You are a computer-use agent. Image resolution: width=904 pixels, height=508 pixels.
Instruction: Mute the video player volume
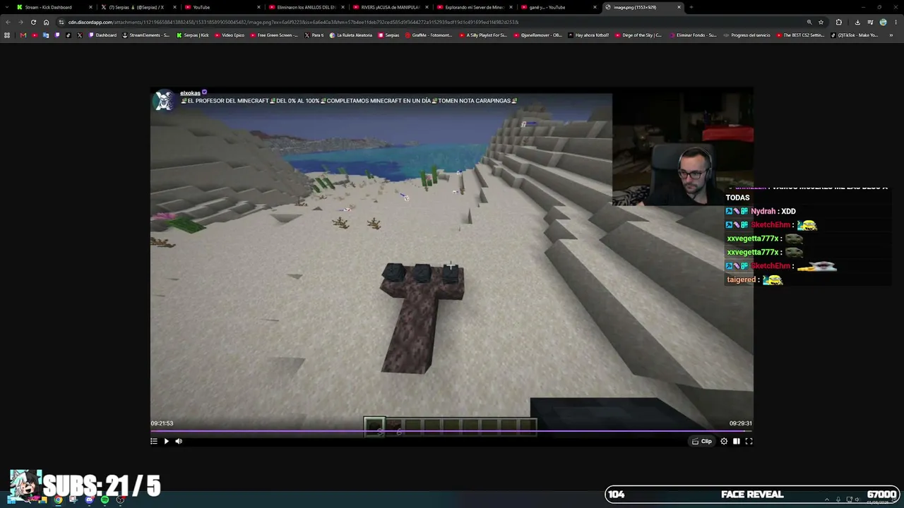click(179, 441)
